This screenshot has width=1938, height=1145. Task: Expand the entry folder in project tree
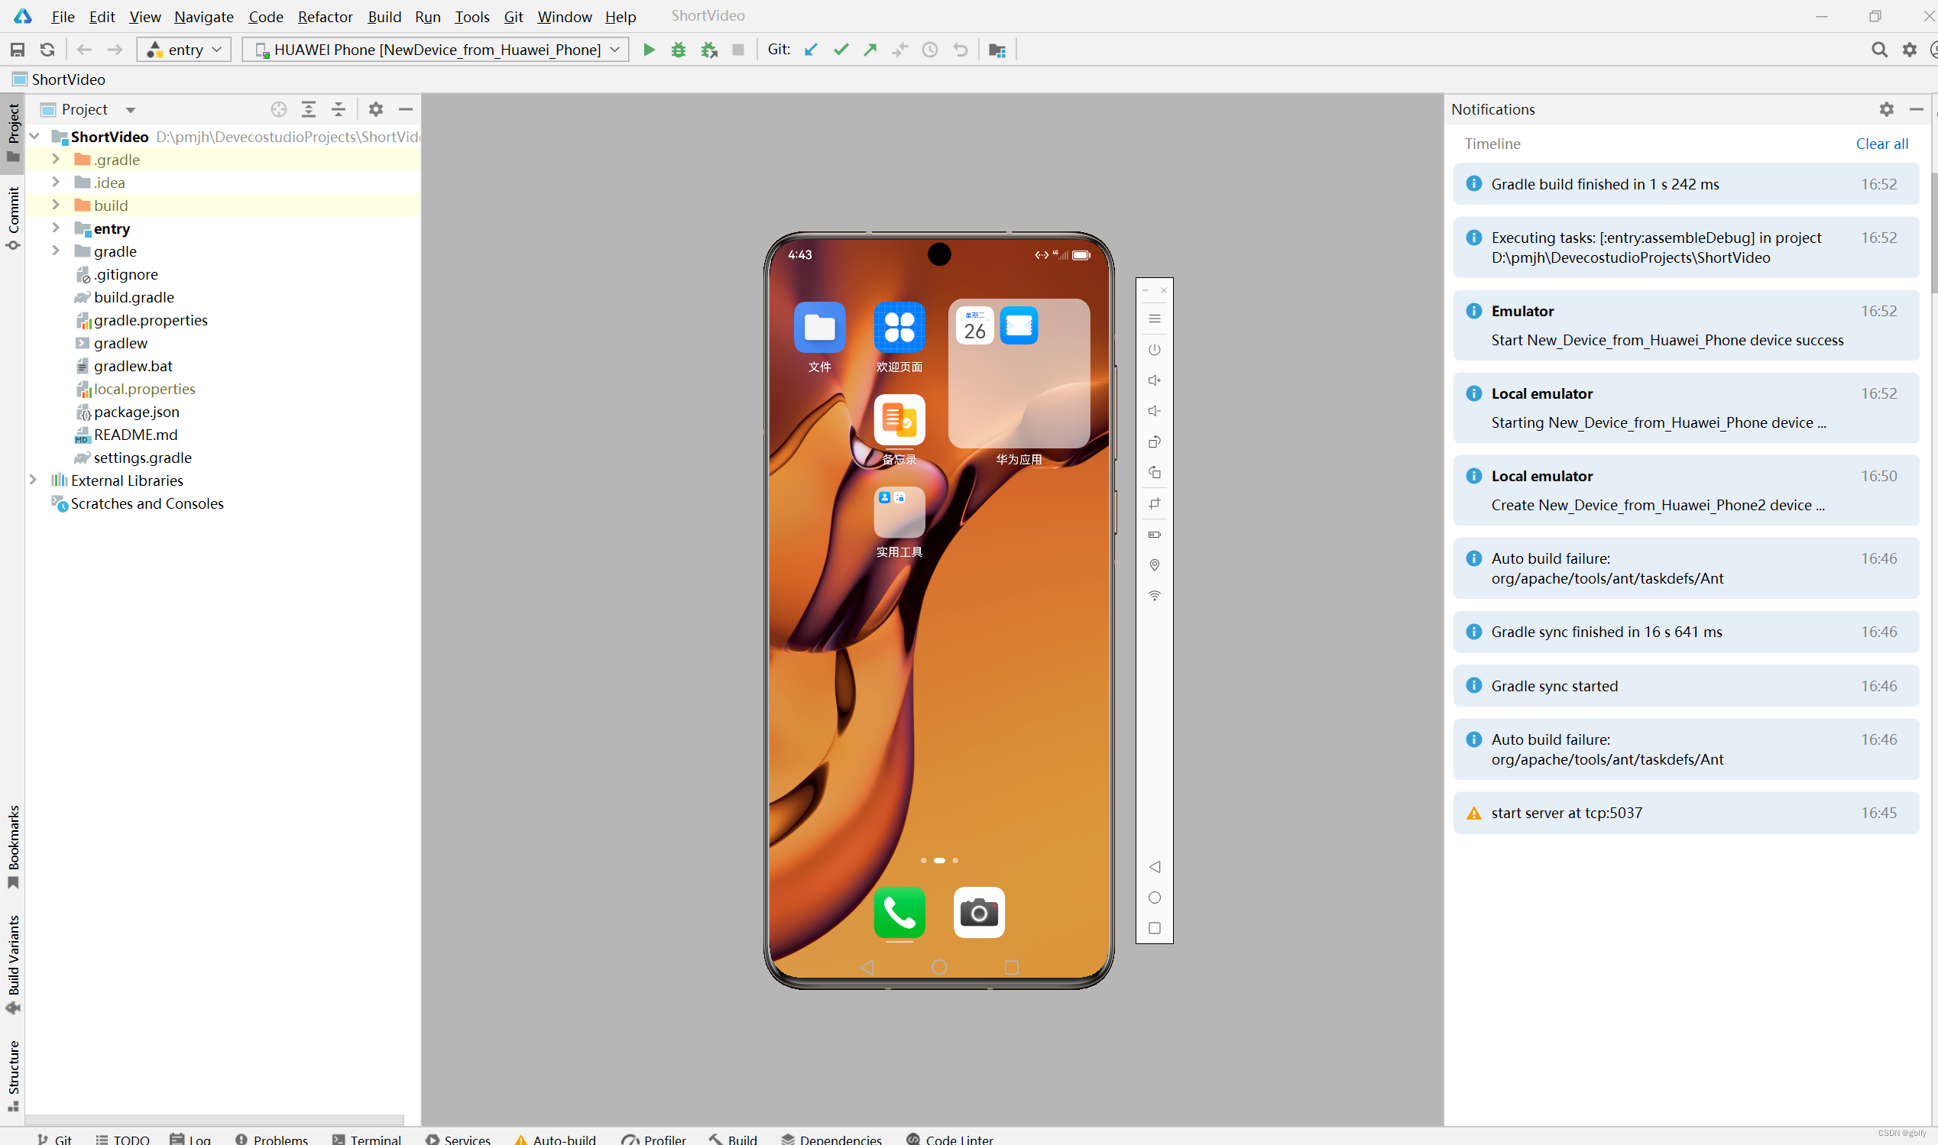[56, 228]
